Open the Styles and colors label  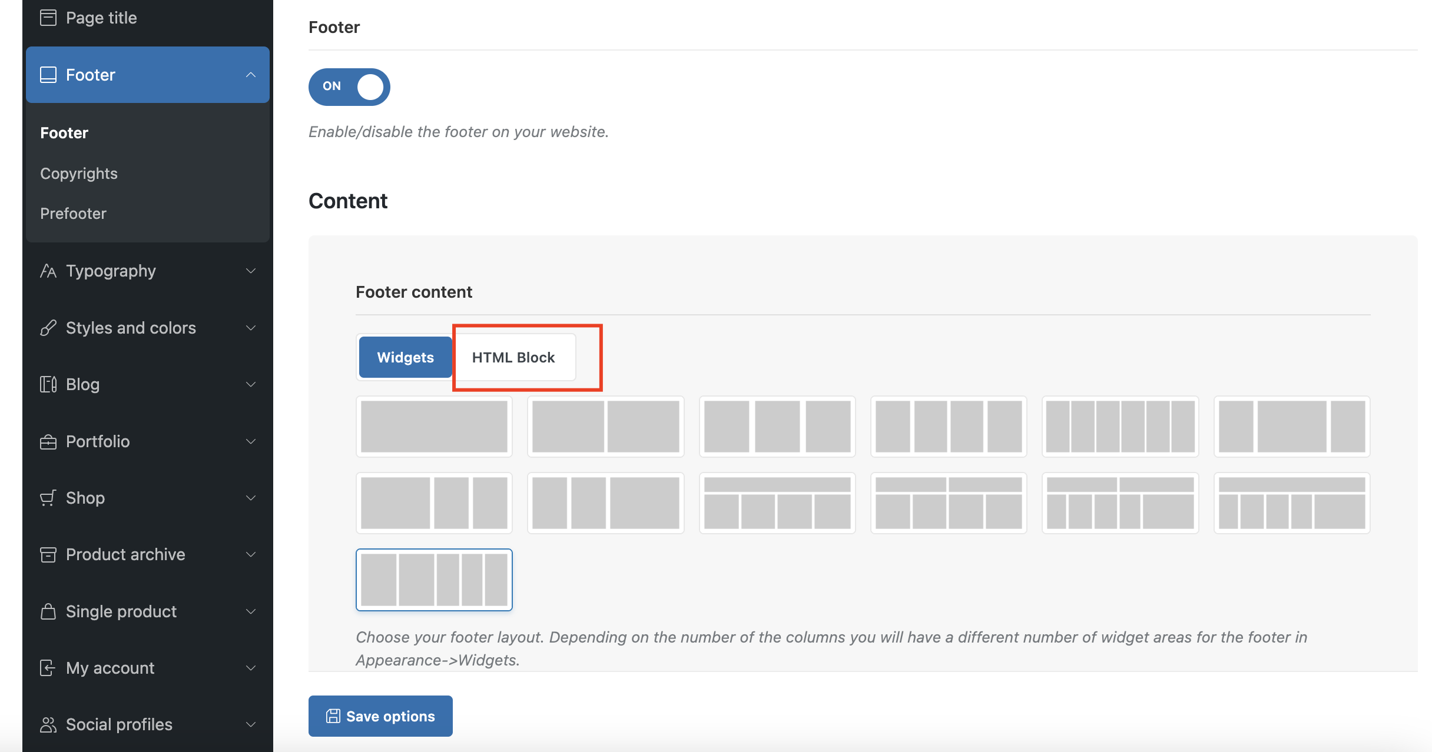131,328
